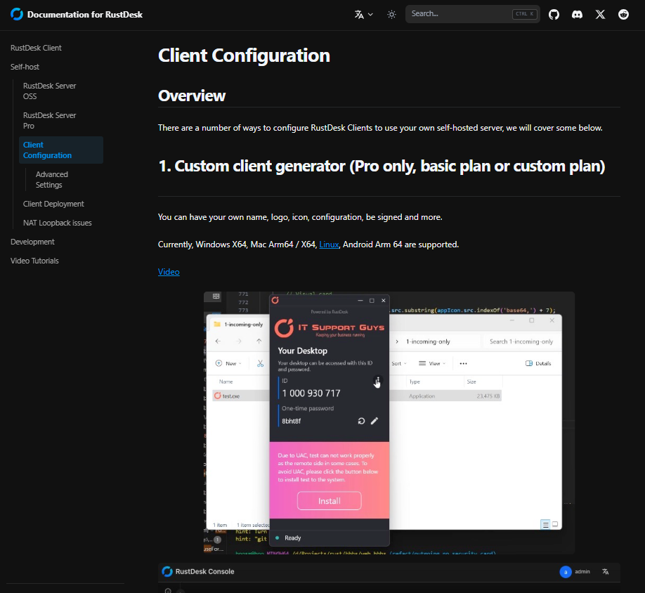The width and height of the screenshot is (645, 593).
Task: Open RustDesk Server OSS page
Action: (49, 91)
